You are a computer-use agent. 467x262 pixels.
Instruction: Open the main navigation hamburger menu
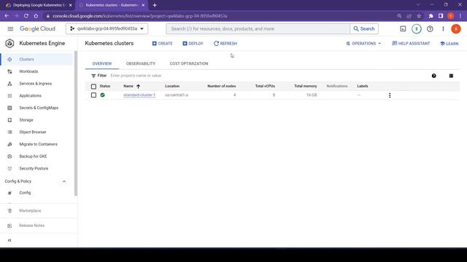pyautogui.click(x=10, y=29)
